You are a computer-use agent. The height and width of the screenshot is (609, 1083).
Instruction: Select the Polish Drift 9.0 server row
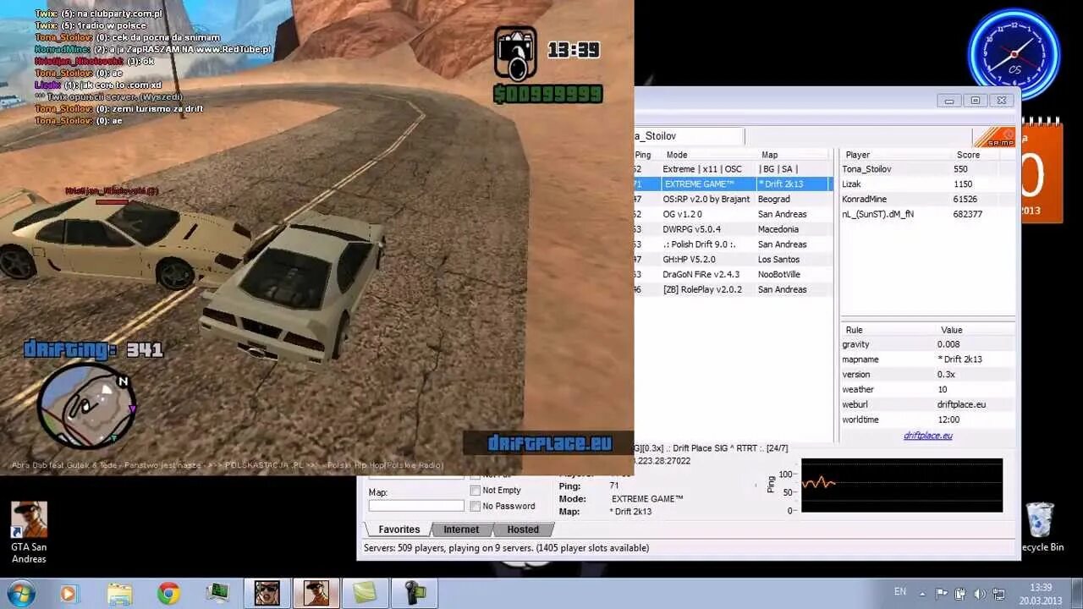733,244
